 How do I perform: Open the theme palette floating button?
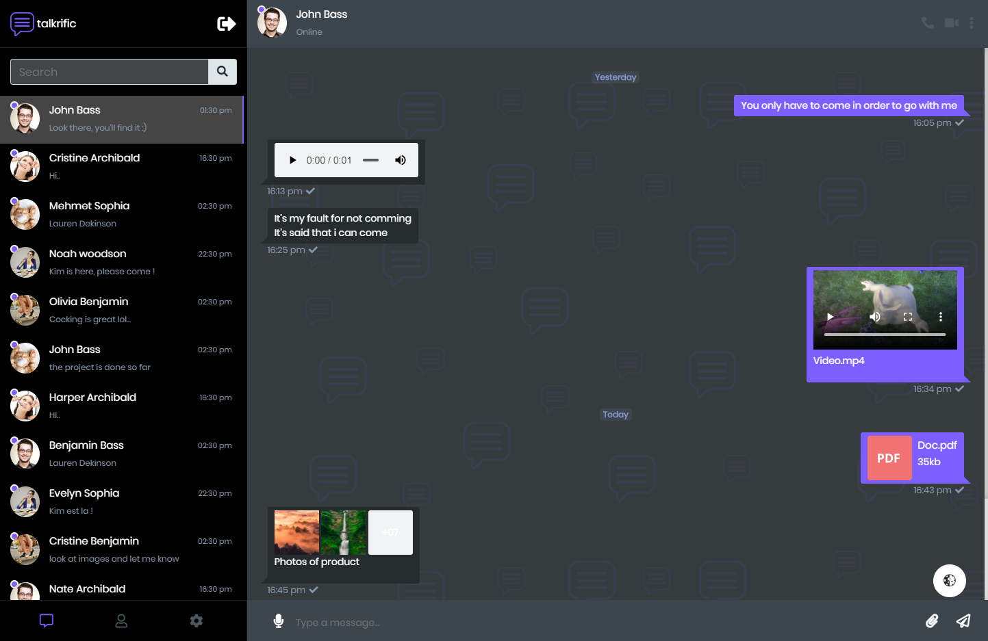pyautogui.click(x=949, y=581)
